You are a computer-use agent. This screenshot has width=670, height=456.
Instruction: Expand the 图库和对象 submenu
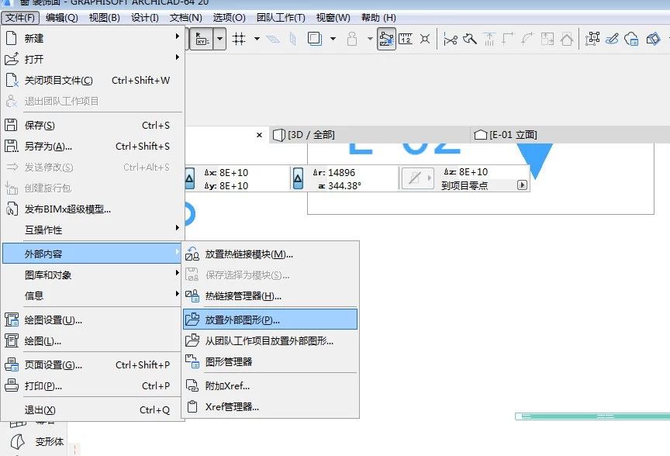[93, 275]
